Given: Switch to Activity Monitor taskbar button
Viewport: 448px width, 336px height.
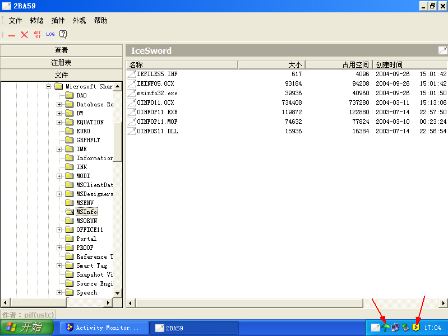Looking at the screenshot, I should tap(104, 328).
